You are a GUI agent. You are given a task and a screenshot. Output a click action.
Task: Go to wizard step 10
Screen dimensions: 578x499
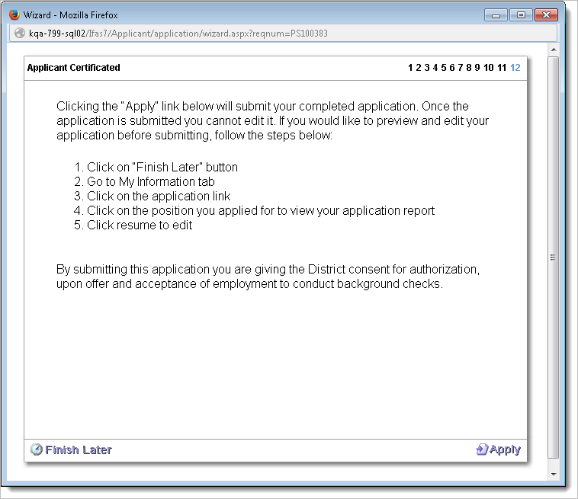coord(489,68)
